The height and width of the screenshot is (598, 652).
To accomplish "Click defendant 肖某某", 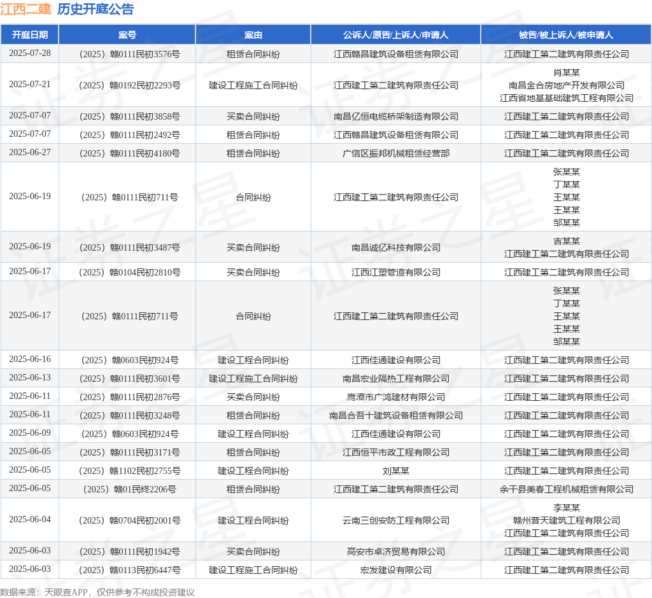I will 566,73.
